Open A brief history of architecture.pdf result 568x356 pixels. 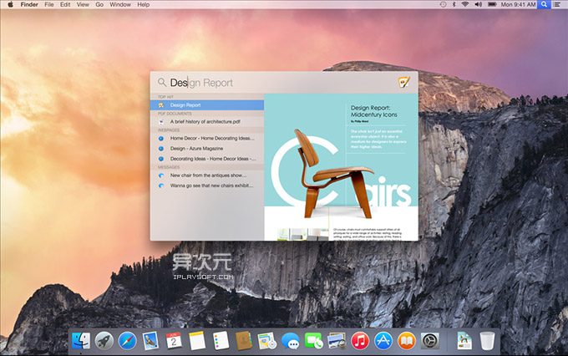[205, 121]
